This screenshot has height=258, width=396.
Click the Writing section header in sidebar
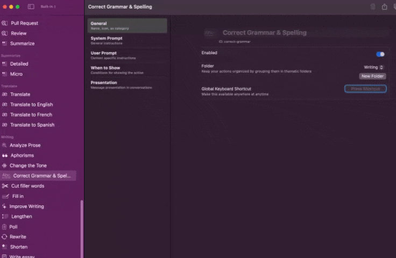click(7, 137)
